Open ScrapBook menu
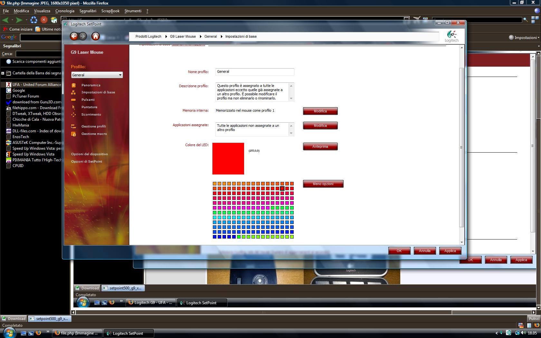This screenshot has width=541, height=338. [110, 11]
